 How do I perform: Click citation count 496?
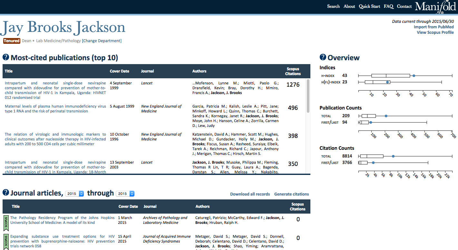click(293, 108)
